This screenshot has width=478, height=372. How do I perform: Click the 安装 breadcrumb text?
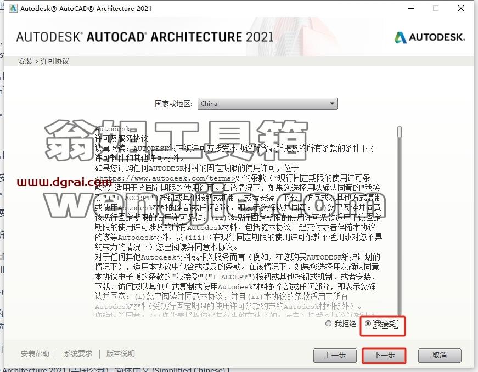pyautogui.click(x=25, y=61)
